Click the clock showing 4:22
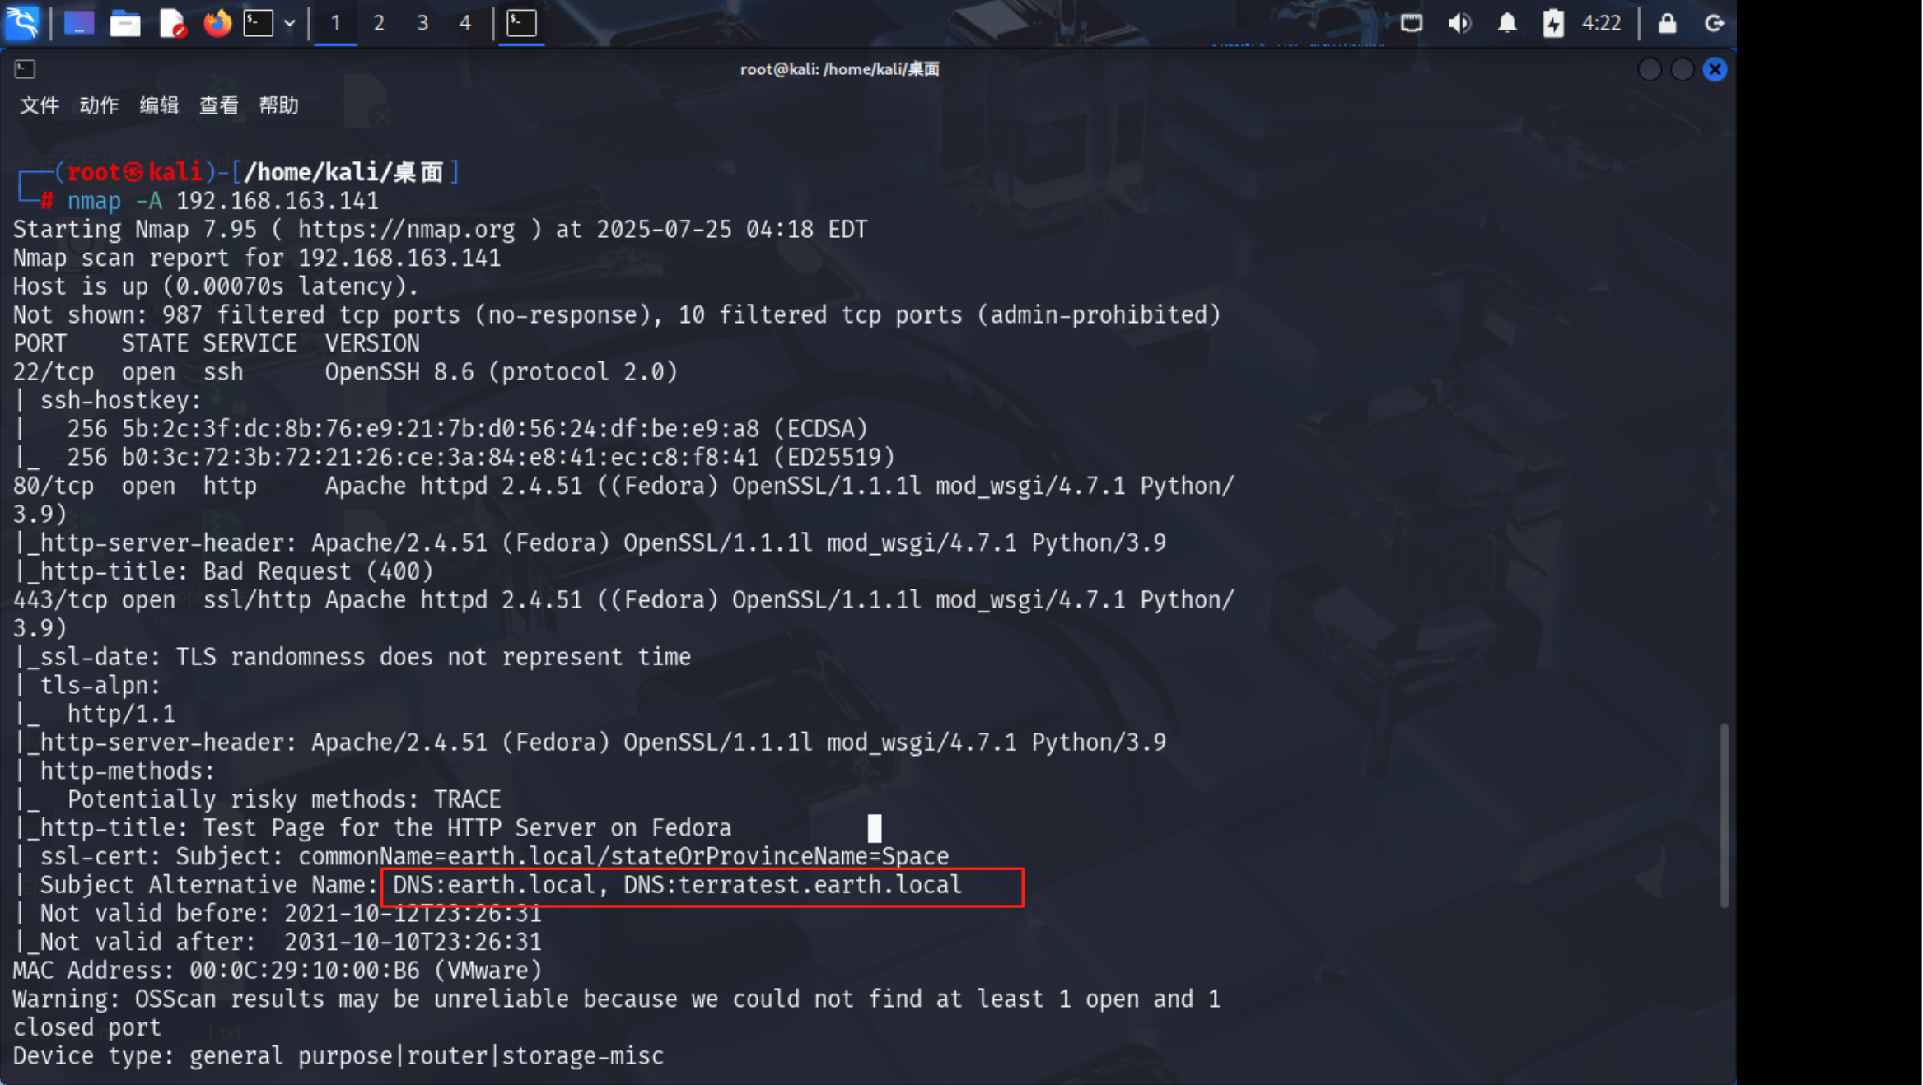The width and height of the screenshot is (1923, 1085). pyautogui.click(x=1601, y=23)
